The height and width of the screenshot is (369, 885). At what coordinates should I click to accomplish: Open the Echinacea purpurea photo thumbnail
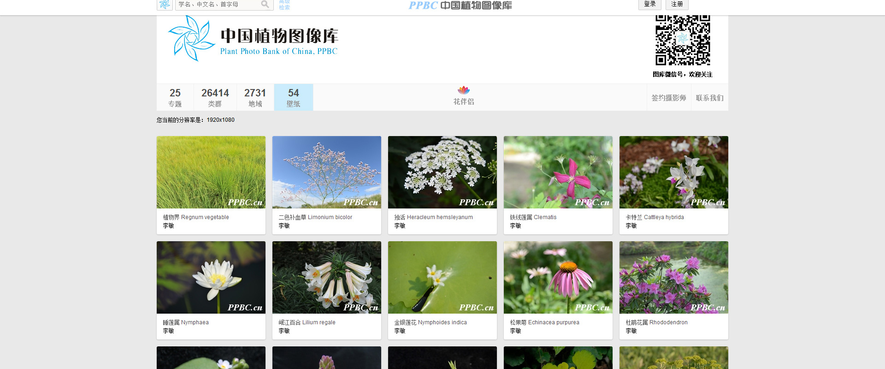[x=558, y=277]
